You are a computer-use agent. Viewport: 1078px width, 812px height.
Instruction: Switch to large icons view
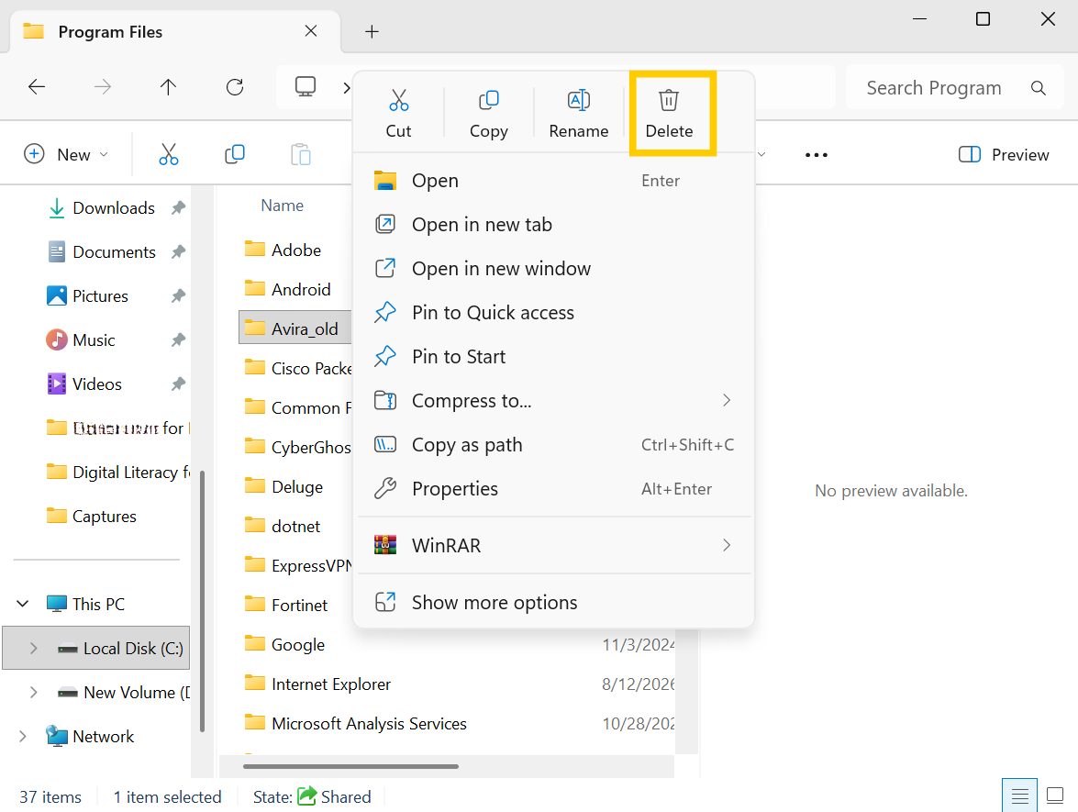point(1055,796)
